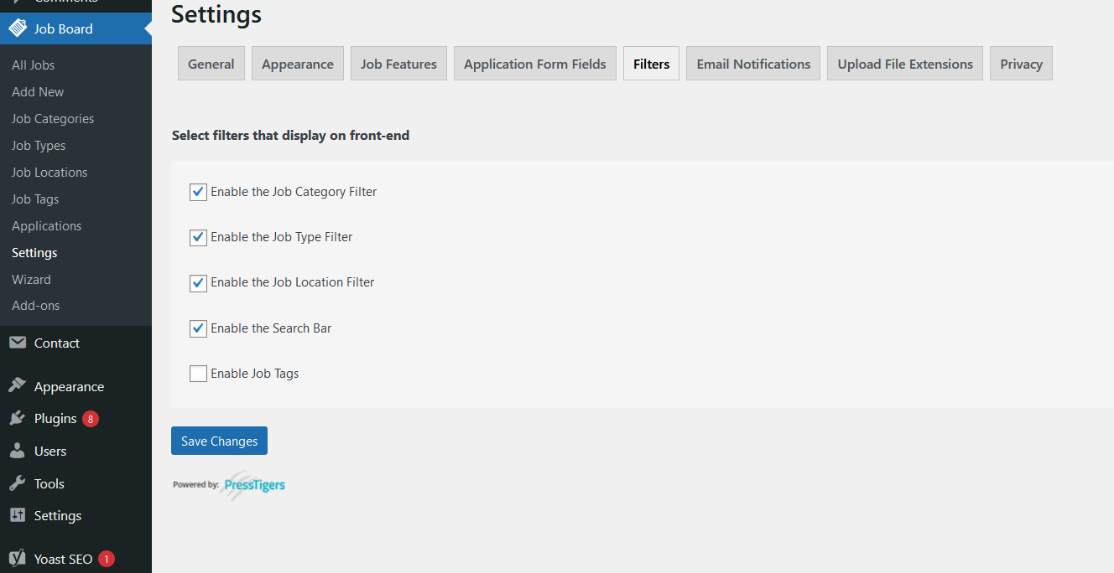
Task: Disable the Job Category Filter checkbox
Action: click(198, 192)
